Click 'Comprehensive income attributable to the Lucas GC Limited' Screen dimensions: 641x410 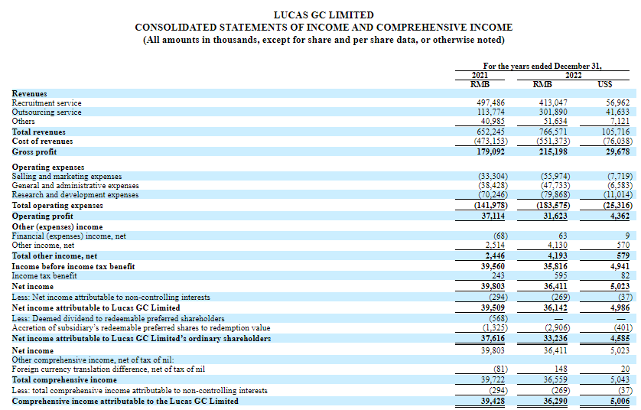125,401
